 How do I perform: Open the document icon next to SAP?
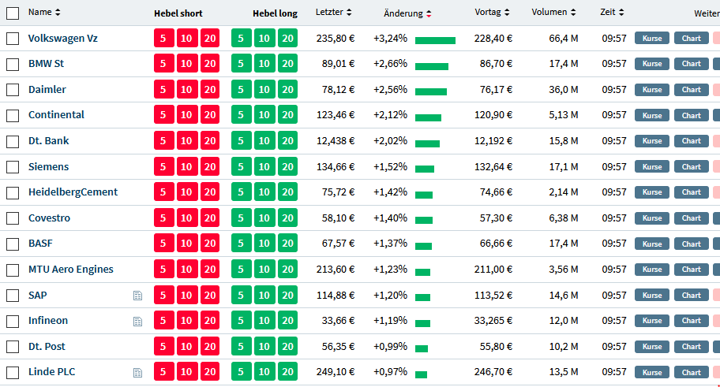137,296
